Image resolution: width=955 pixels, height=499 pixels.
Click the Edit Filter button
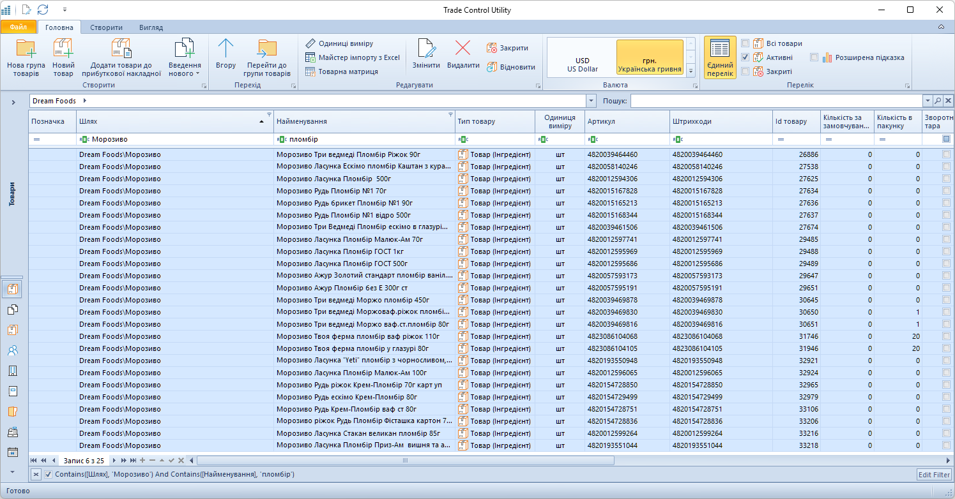pos(934,475)
